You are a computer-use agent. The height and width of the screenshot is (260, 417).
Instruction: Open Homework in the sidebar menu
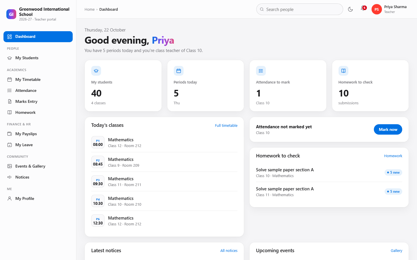tap(38, 112)
